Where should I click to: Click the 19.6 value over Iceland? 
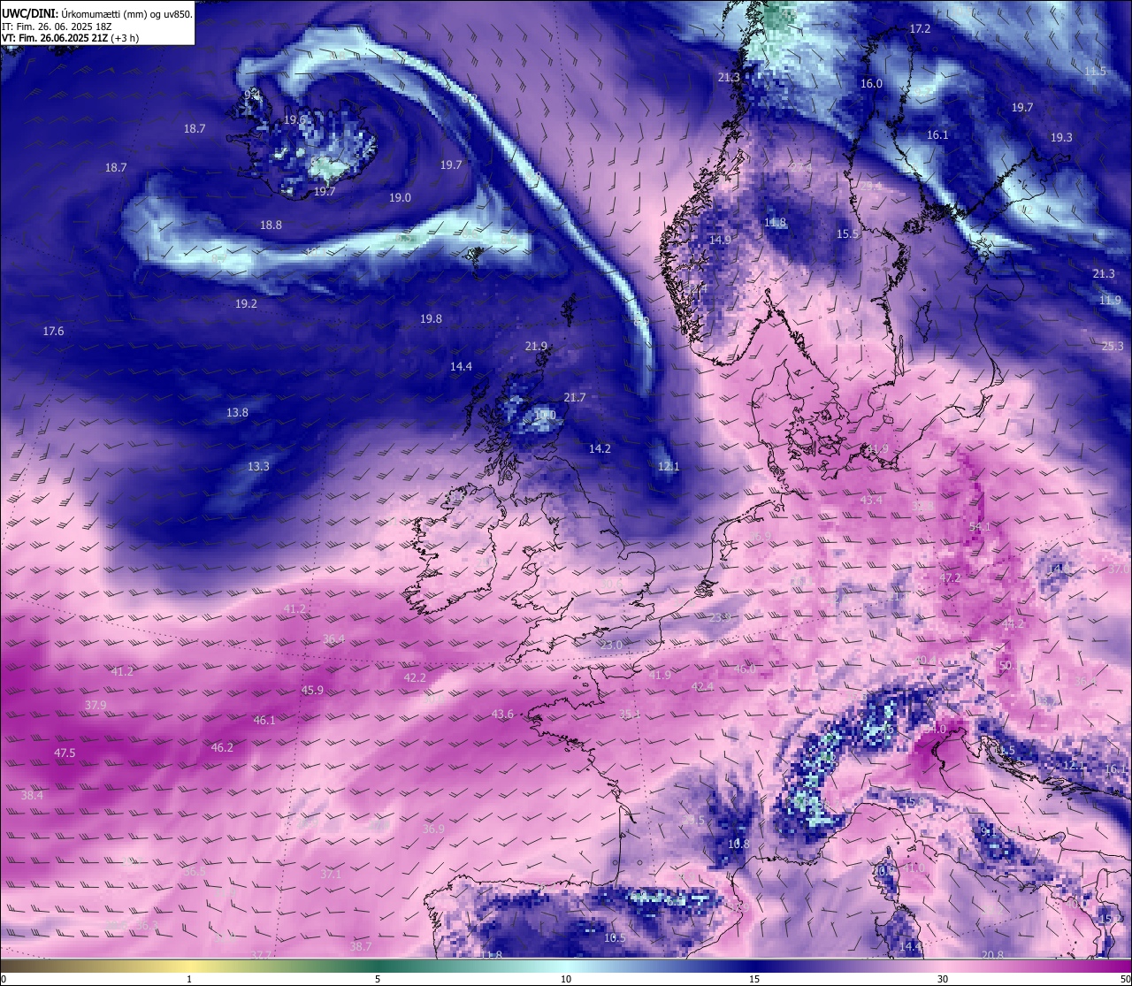coord(294,119)
